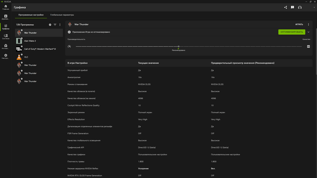Click the ОПТИМИЗИРОВАТЬ button
Viewport: 317px width, 178px height.
coord(292,32)
